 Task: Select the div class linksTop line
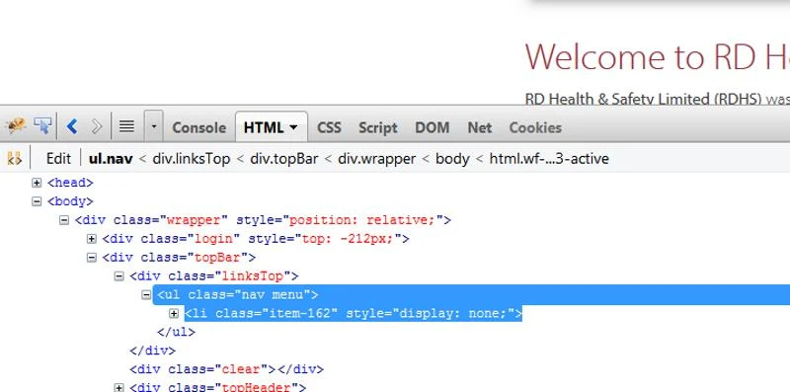[x=213, y=276]
